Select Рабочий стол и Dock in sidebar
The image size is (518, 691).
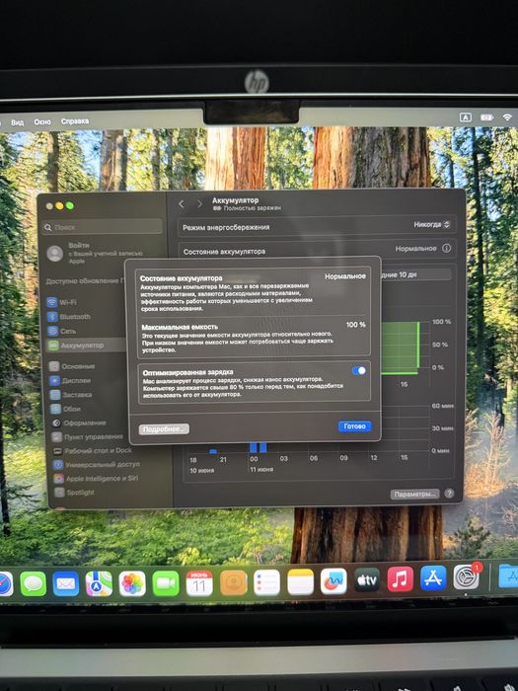click(93, 451)
